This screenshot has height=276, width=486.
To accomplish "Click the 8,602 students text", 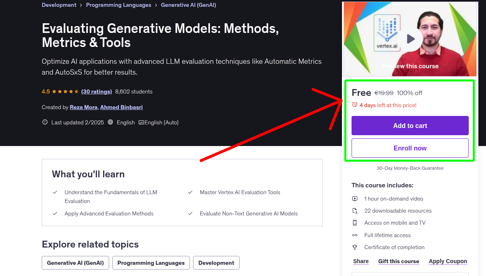I will tap(134, 91).
